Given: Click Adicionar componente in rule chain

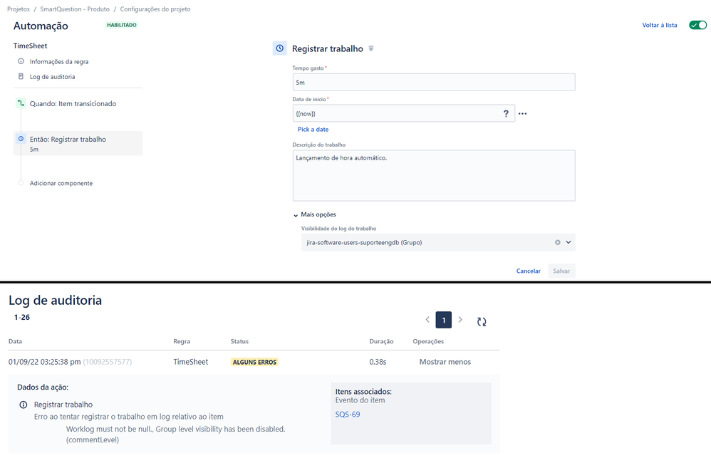Looking at the screenshot, I should tap(61, 183).
